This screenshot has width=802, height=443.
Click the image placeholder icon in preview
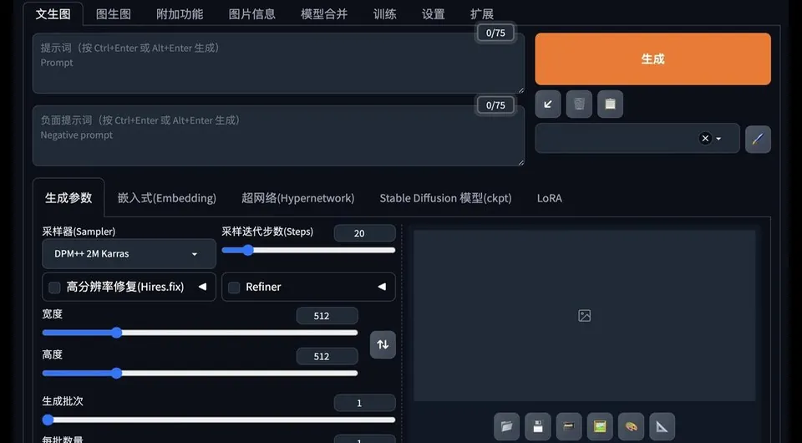pos(584,316)
